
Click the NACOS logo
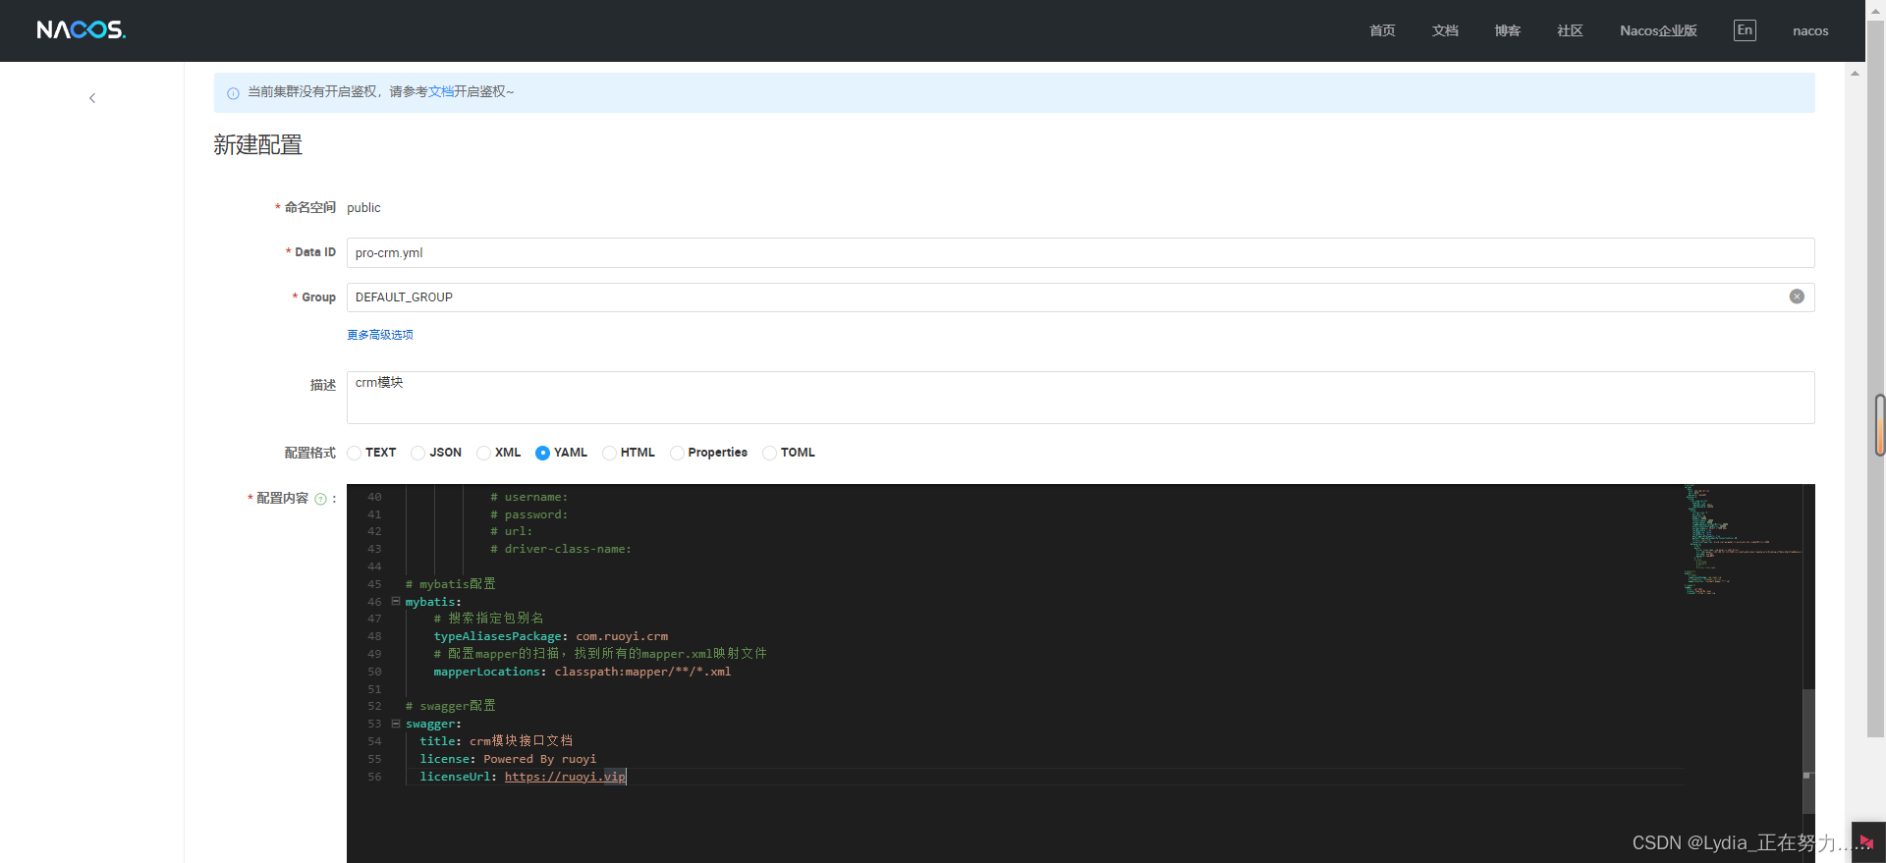click(x=82, y=30)
